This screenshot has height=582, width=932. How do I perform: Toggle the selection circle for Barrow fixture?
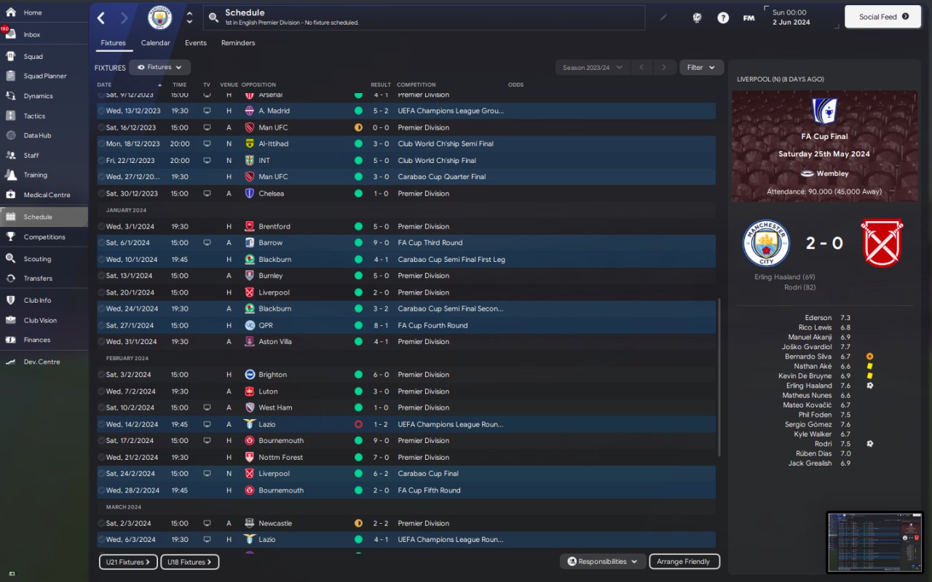(101, 242)
